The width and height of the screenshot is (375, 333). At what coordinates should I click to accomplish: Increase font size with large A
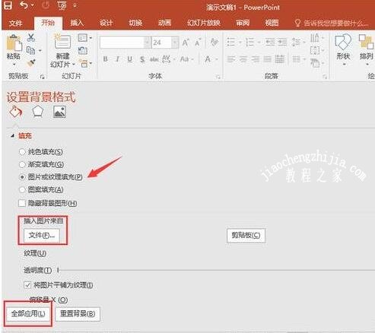pyautogui.click(x=186, y=43)
